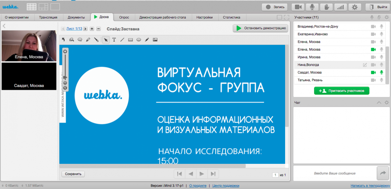The image size is (391, 189).
Task: Jump to the last slide button
Action: (213, 174)
